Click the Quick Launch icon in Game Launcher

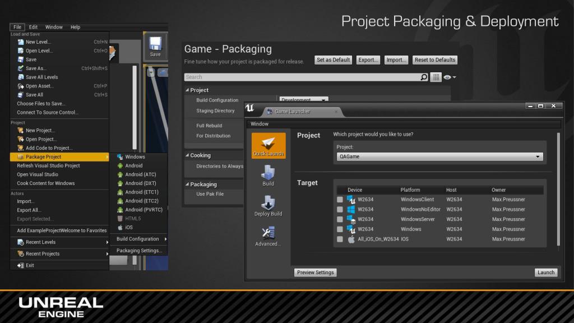point(269,145)
